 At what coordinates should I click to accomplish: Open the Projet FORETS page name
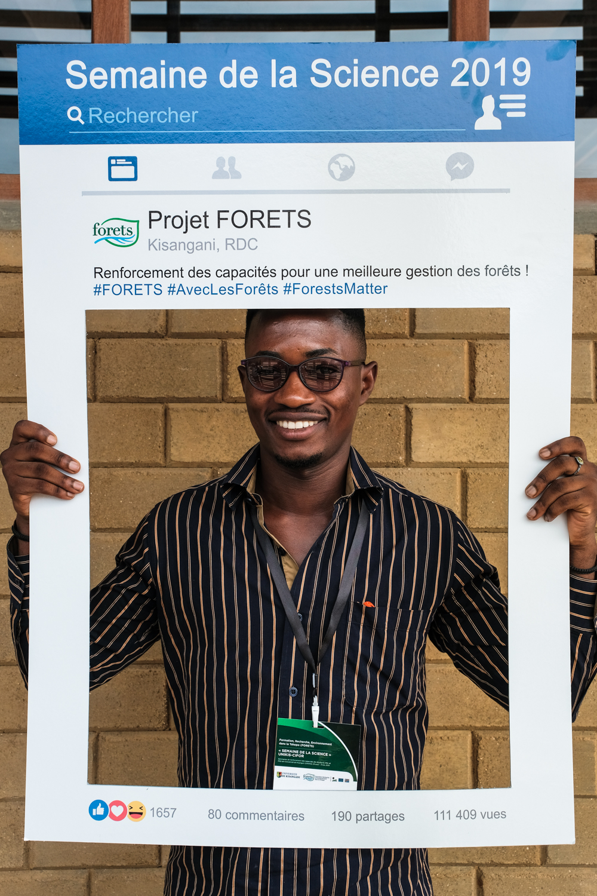tap(229, 220)
